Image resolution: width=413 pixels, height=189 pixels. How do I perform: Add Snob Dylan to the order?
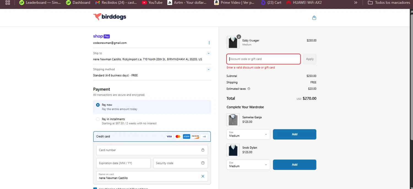pos(294,165)
